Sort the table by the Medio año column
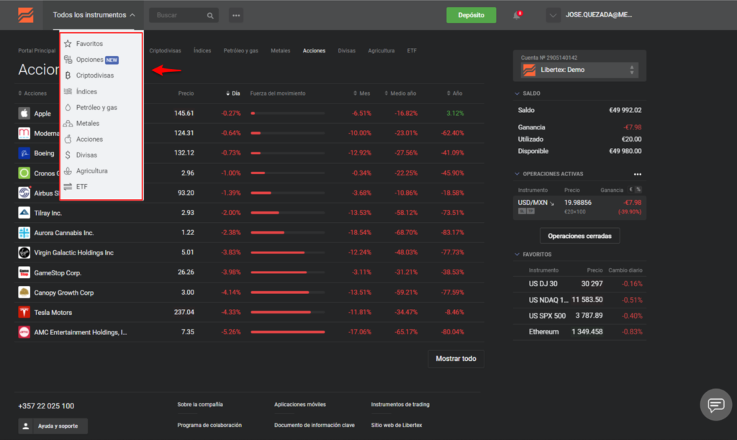 coord(400,93)
